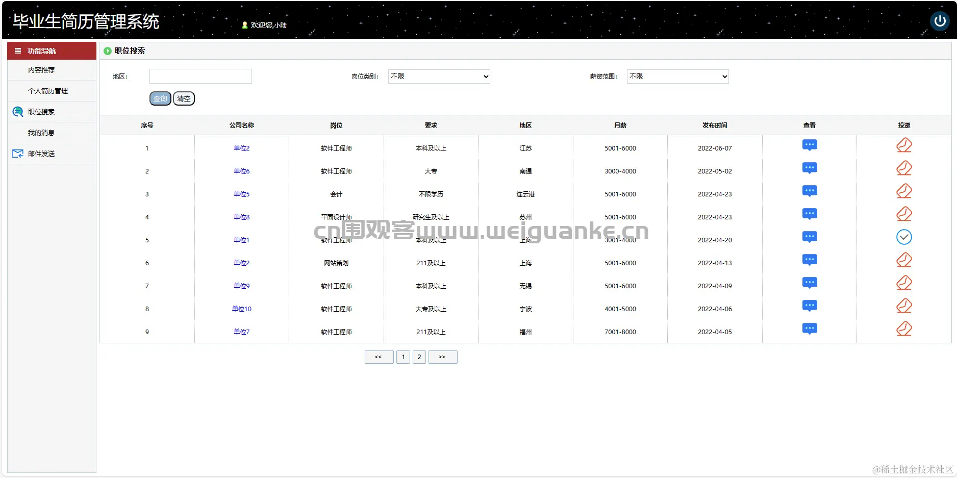Click date cell 2022-06-07
Screen dimensions: 957x478
[x=715, y=148]
